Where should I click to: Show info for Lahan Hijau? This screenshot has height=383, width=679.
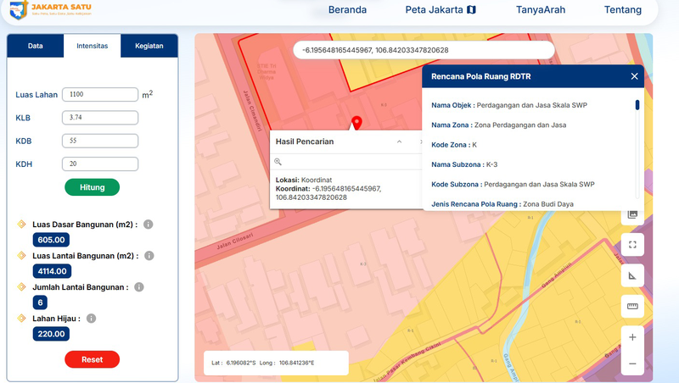pyautogui.click(x=91, y=319)
